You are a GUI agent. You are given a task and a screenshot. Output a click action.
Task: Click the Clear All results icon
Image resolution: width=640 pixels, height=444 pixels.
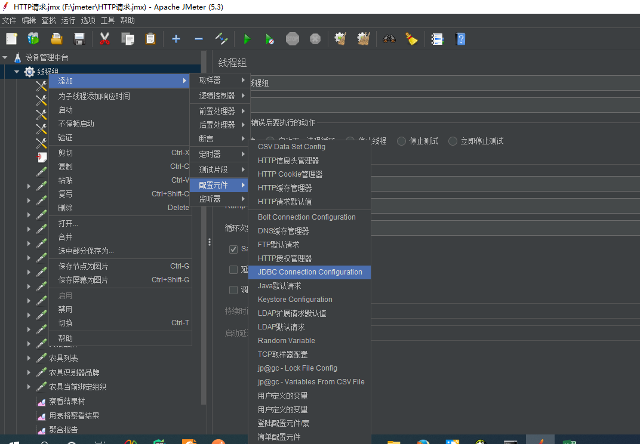point(363,39)
